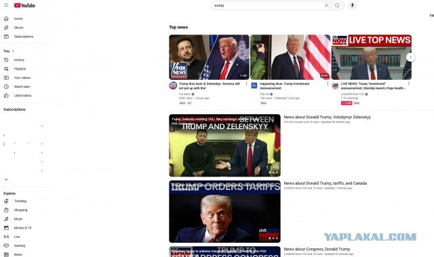The width and height of the screenshot is (434, 257).
Task: Click the Subscriptions icon in the sidebar
Action: tap(6, 37)
